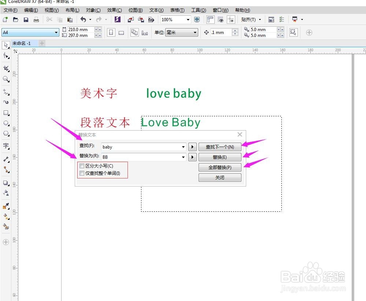Click the nudge distance .1 mm field

(x=221, y=33)
